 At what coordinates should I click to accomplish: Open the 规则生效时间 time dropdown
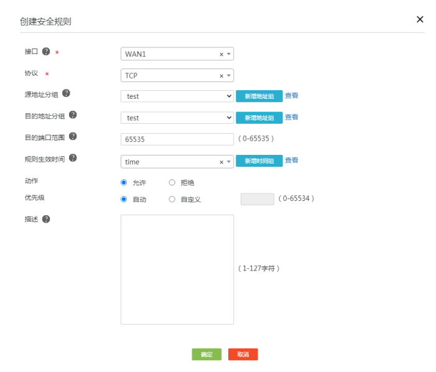click(x=229, y=162)
